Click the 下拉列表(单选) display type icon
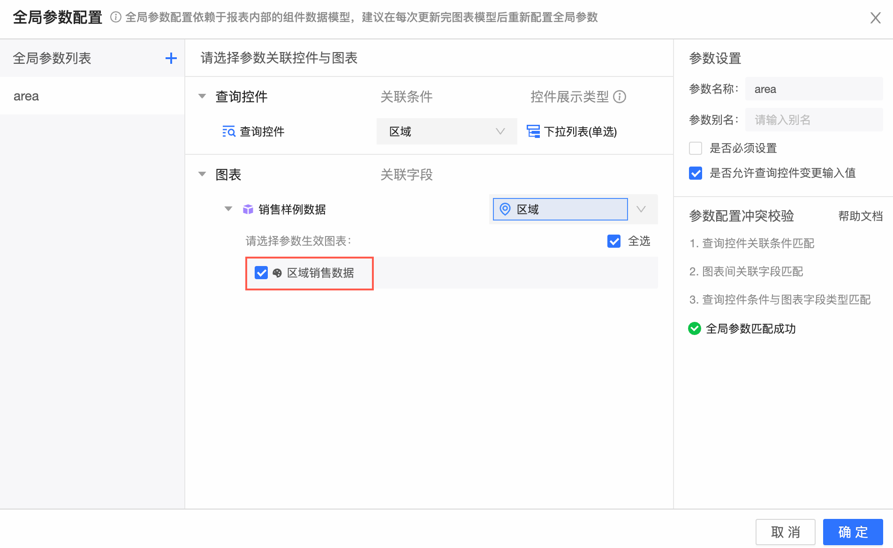Viewport: 893px width, 548px height. [x=533, y=131]
